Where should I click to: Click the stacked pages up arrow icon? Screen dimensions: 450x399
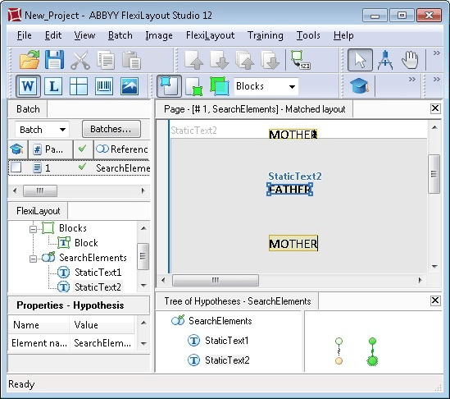245,60
